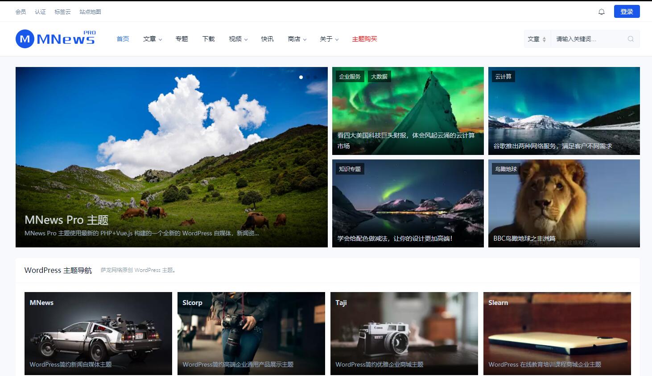Click the 知识专题 category tag
Image resolution: width=652 pixels, height=376 pixels.
[350, 169]
